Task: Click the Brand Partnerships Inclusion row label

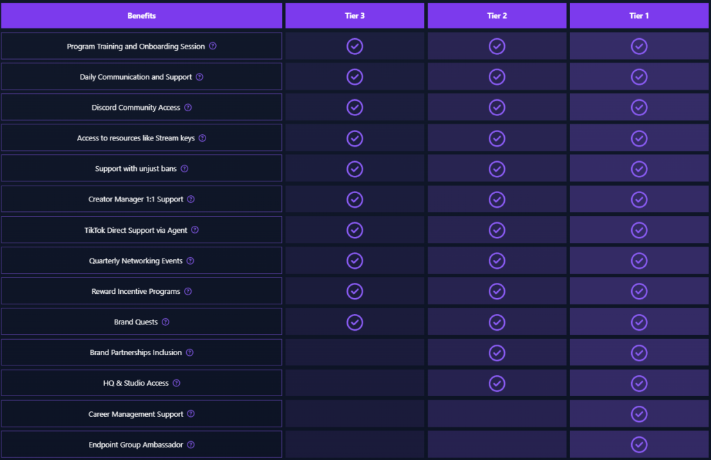Action: pyautogui.click(x=135, y=353)
